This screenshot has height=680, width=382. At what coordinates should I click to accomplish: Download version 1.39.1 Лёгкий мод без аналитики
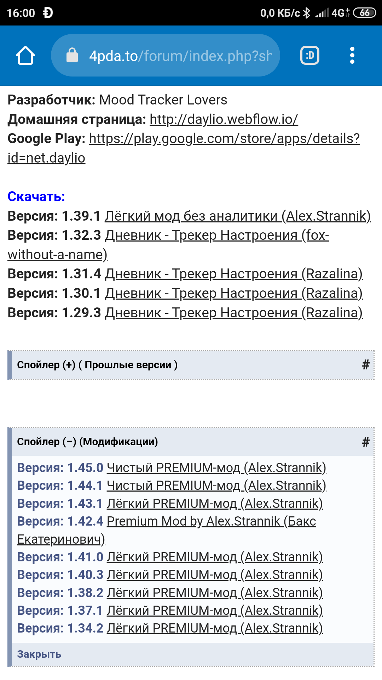[238, 216]
